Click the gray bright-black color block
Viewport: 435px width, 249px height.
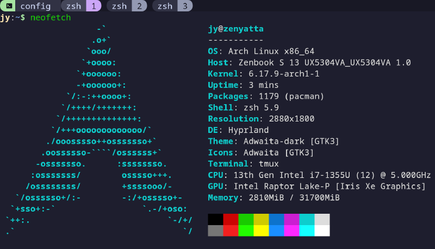pyautogui.click(x=215, y=231)
